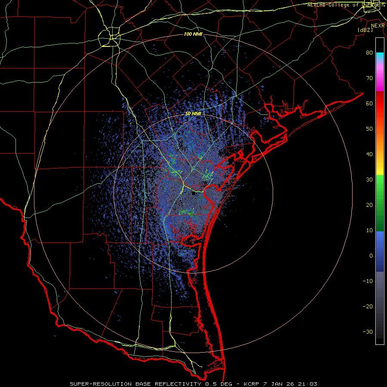Image resolution: width=387 pixels, height=387 pixels.
Task: Click the "[dBZ]" unit label
Action: 365,30
